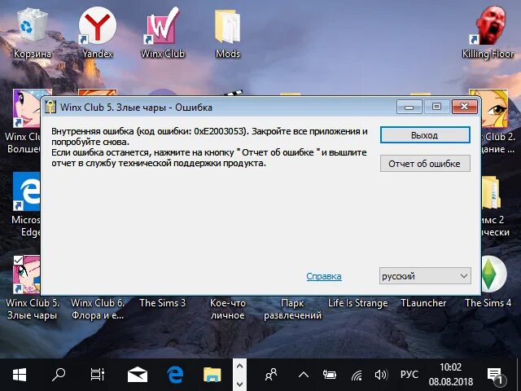
Task: Open the Корзина recycle bin icon
Action: point(33,33)
